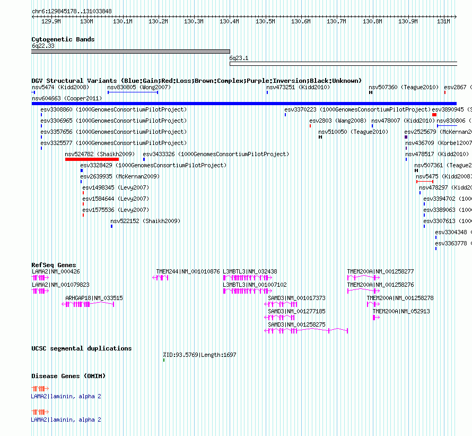Click the SAMD3|NM_001258275 gene glyph
This screenshot has height=436, width=472.
306,331
